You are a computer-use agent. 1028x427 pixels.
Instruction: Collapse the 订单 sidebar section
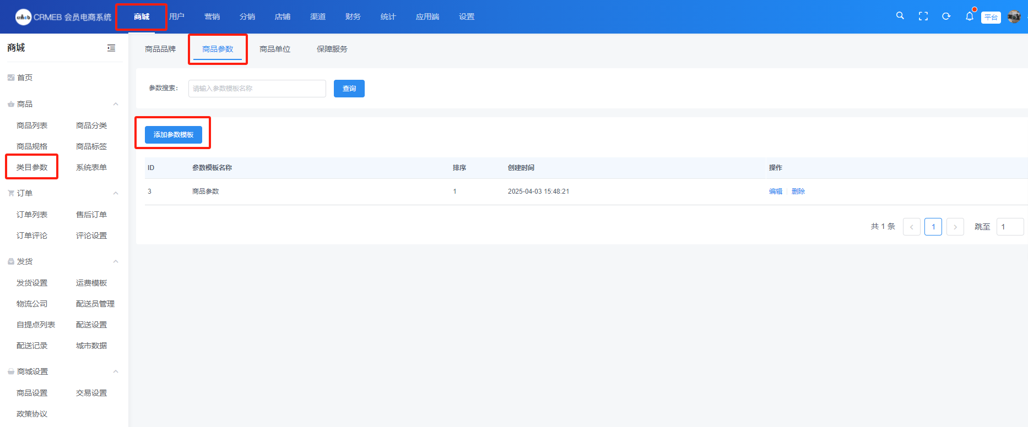pos(116,193)
